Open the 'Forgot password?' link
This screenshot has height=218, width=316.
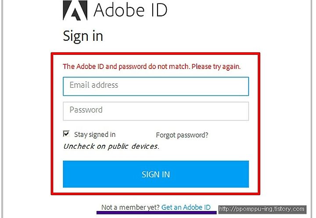point(182,135)
